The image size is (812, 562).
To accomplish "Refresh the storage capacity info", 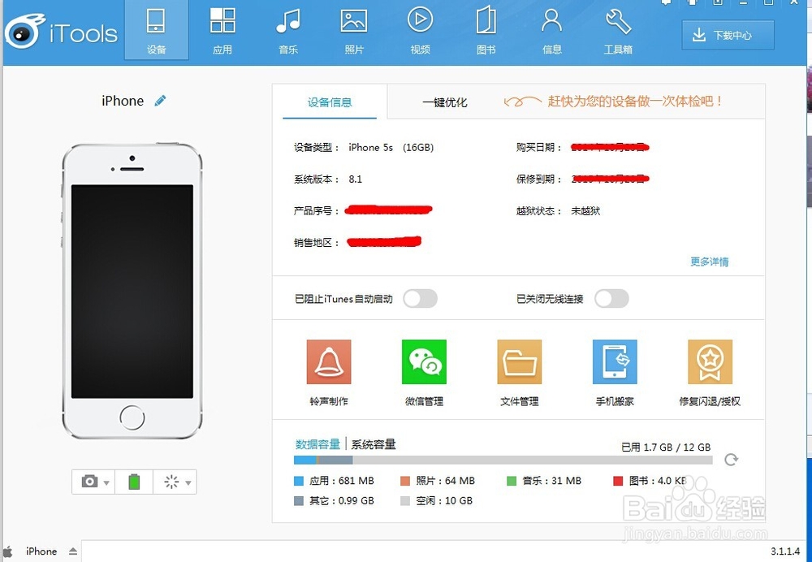I will [x=732, y=460].
